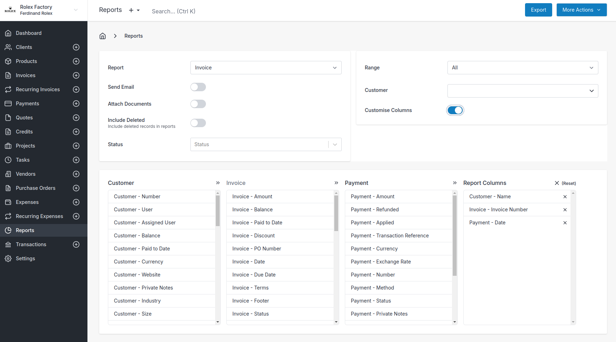Open the Report type dropdown
616x342 pixels.
click(x=266, y=68)
